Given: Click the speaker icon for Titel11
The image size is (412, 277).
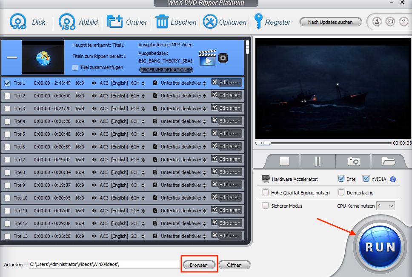Looking at the screenshot, I should point(94,211).
